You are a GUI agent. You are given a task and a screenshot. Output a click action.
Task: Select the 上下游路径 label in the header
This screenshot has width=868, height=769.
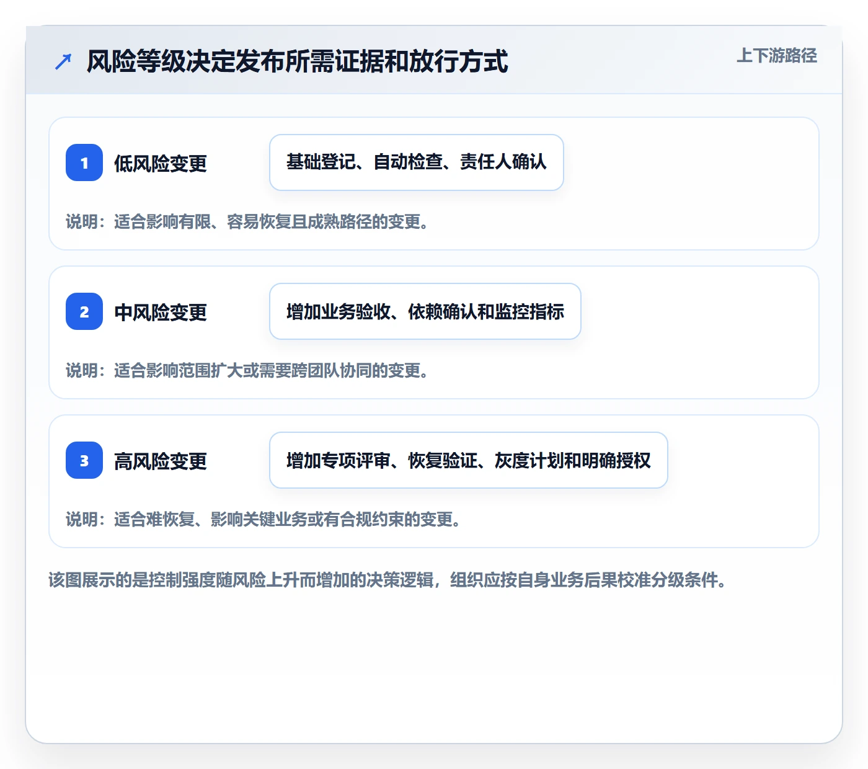(x=777, y=56)
